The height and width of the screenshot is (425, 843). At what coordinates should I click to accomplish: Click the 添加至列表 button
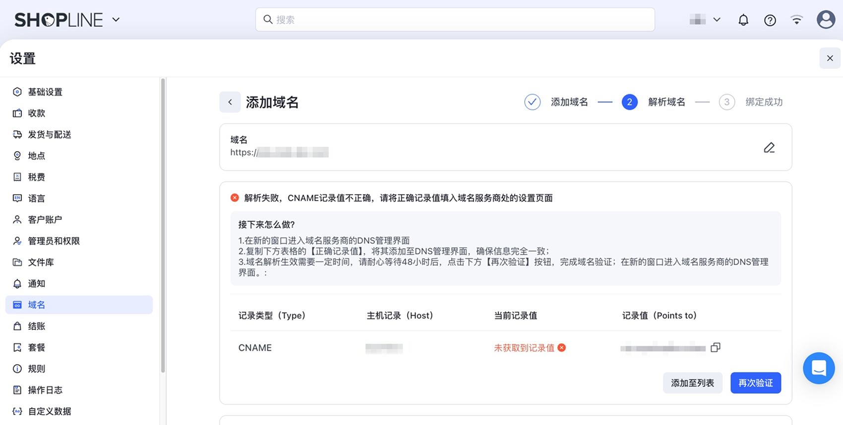point(693,383)
